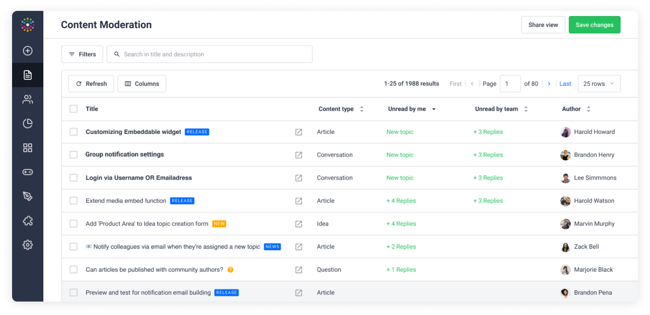Image resolution: width=650 pixels, height=315 pixels.
Task: Sort by Author using the sort arrows
Action: tap(588, 109)
